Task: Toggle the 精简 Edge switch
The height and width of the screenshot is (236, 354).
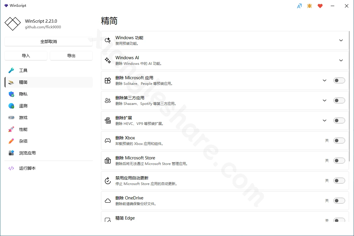Action: tap(339, 220)
